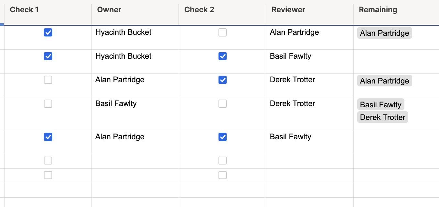Image resolution: width=439 pixels, height=207 pixels.
Task: Tick Check 1 in Alan Partridge, Derek Trotter row
Action: (x=48, y=80)
